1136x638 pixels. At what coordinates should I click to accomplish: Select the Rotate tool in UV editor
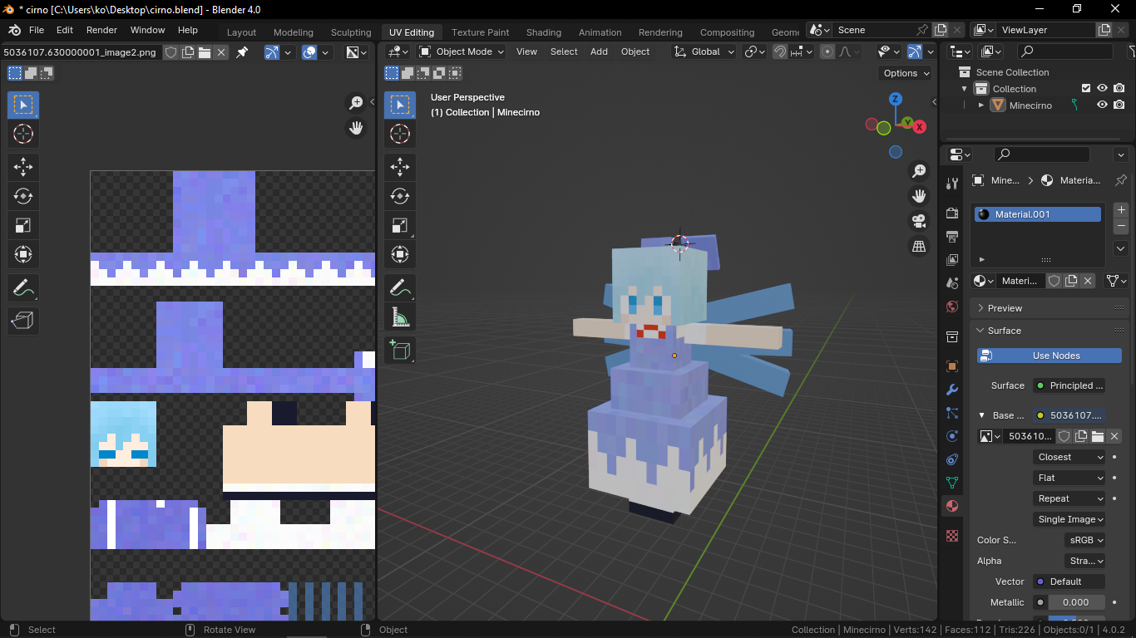pos(23,196)
